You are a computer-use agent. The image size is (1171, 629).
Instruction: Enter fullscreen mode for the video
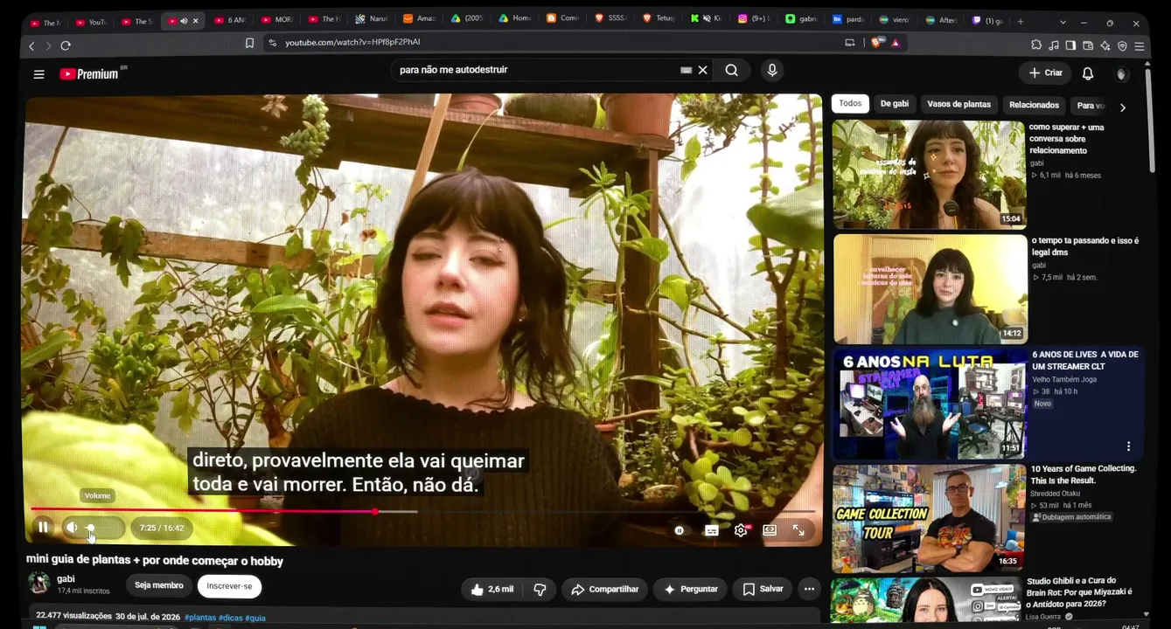[798, 530]
